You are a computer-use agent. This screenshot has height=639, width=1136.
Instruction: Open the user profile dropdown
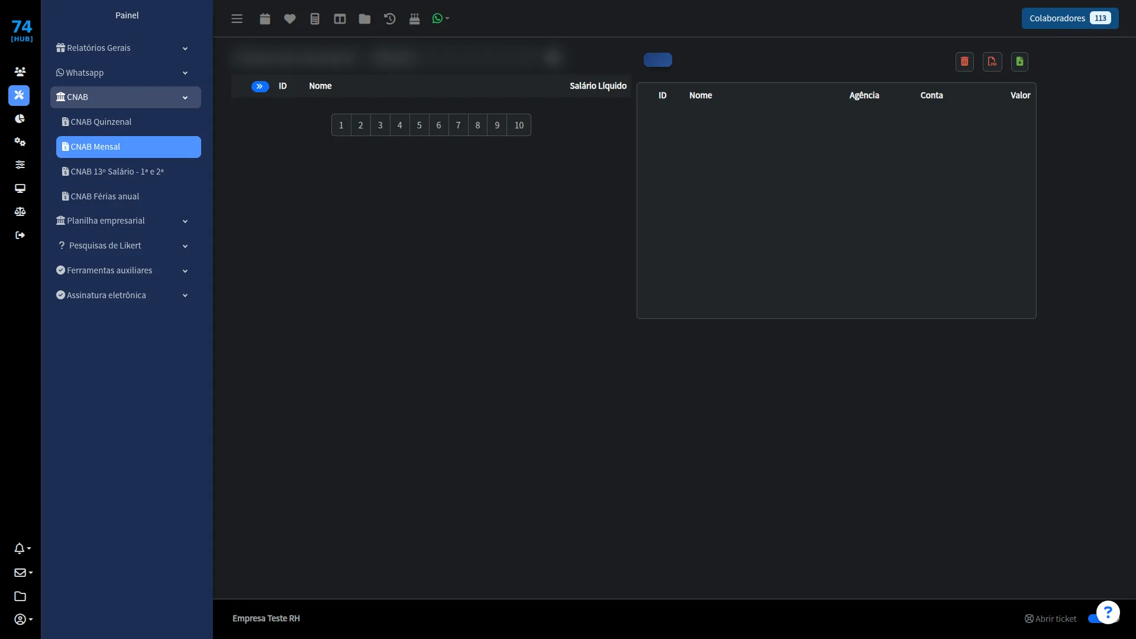coord(23,619)
